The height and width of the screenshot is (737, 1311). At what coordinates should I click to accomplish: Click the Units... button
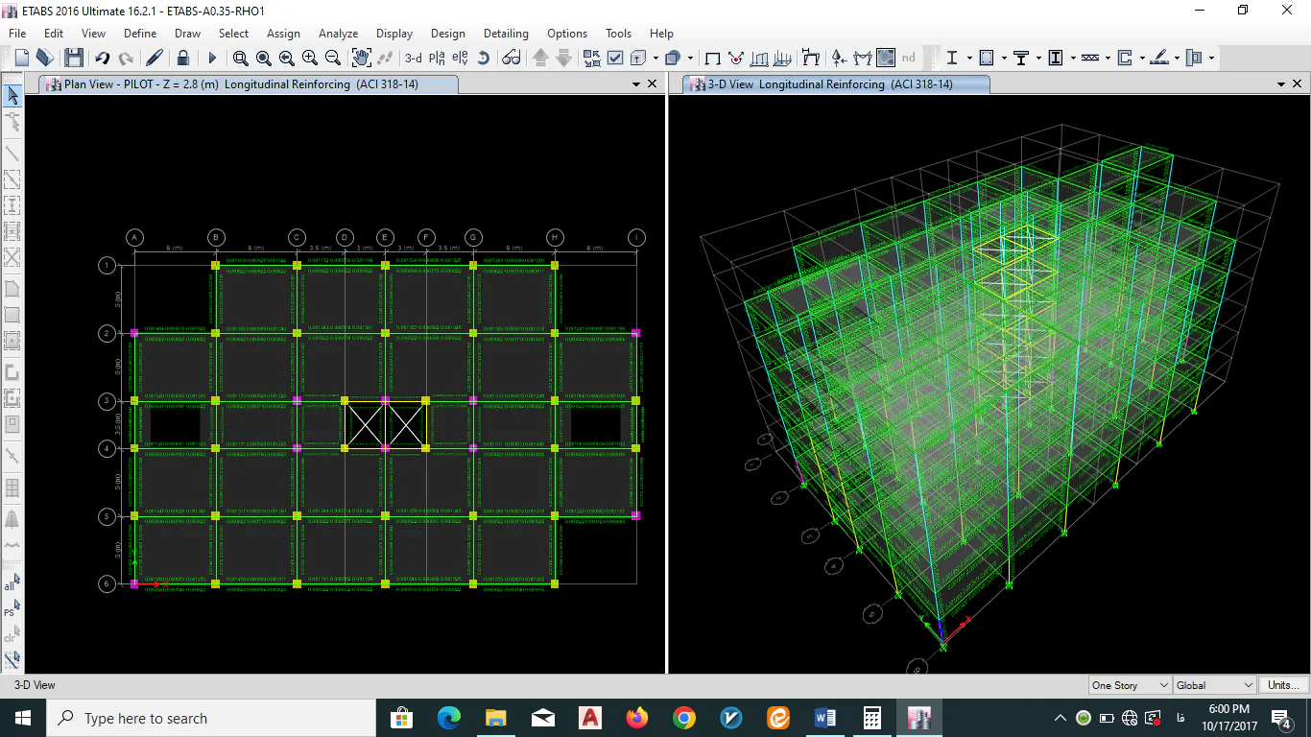(x=1283, y=685)
